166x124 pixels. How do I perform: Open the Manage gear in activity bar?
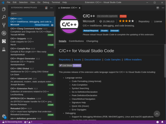click(x=4, y=116)
